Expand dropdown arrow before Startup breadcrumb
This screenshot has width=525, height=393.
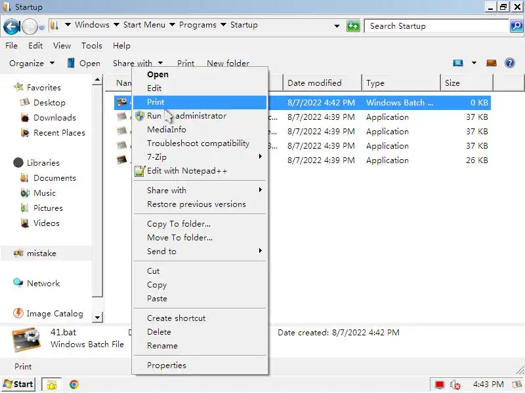pyautogui.click(x=223, y=24)
